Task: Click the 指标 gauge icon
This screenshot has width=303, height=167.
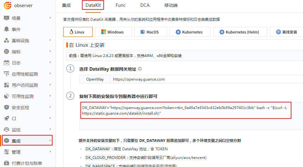Action: point(7,52)
